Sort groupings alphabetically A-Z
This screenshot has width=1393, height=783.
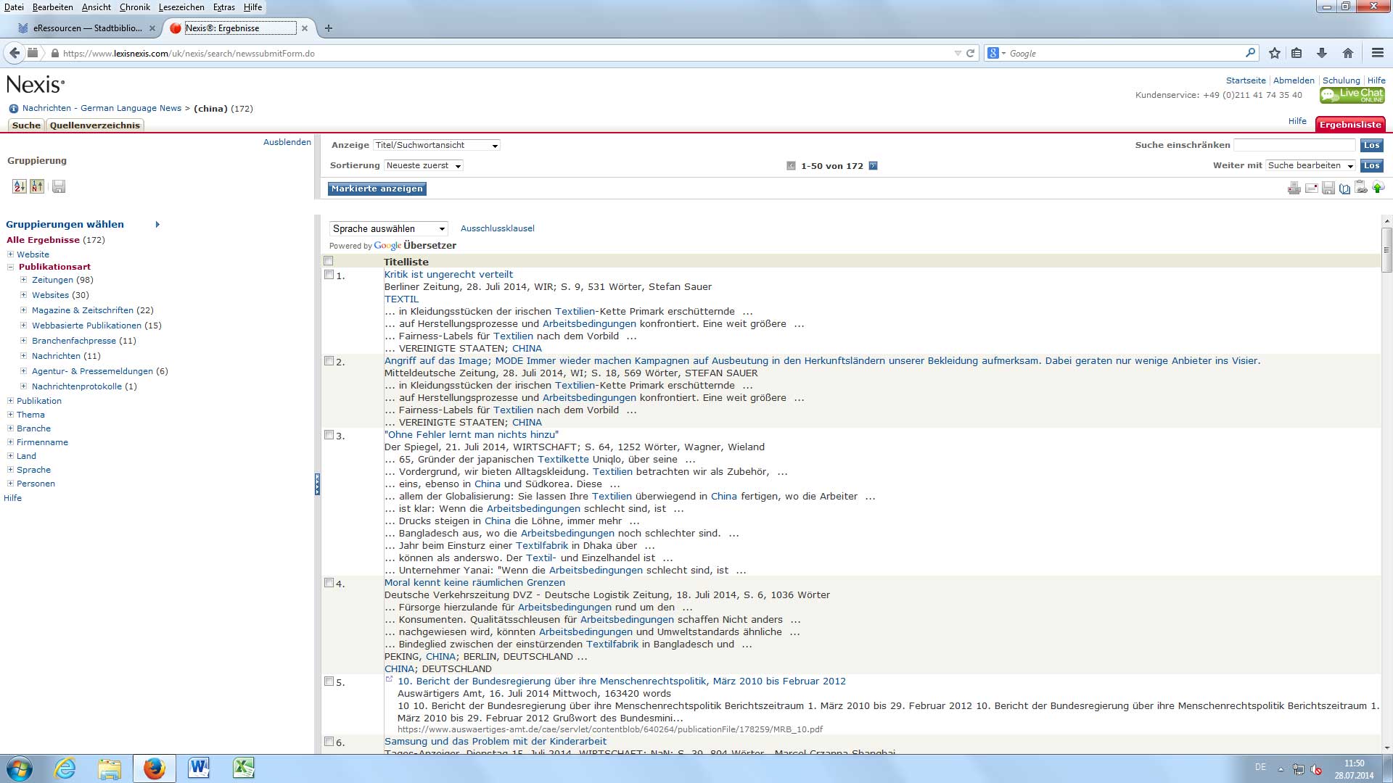coord(20,186)
